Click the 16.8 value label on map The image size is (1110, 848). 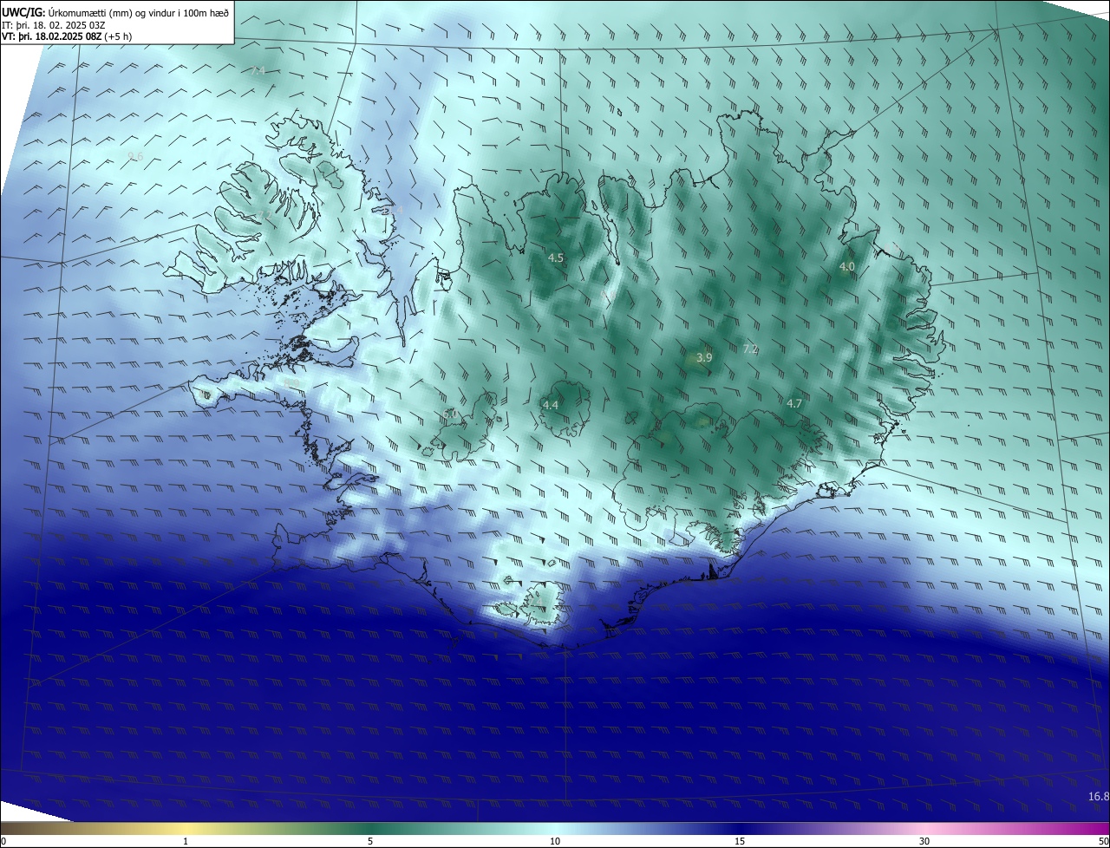point(1099,796)
